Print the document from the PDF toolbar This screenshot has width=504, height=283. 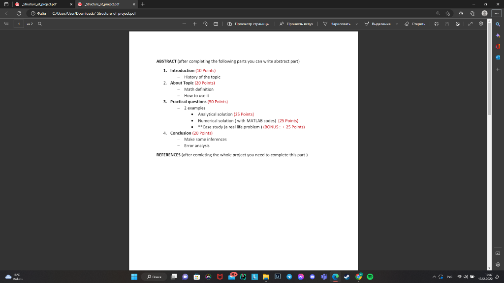point(437,23)
